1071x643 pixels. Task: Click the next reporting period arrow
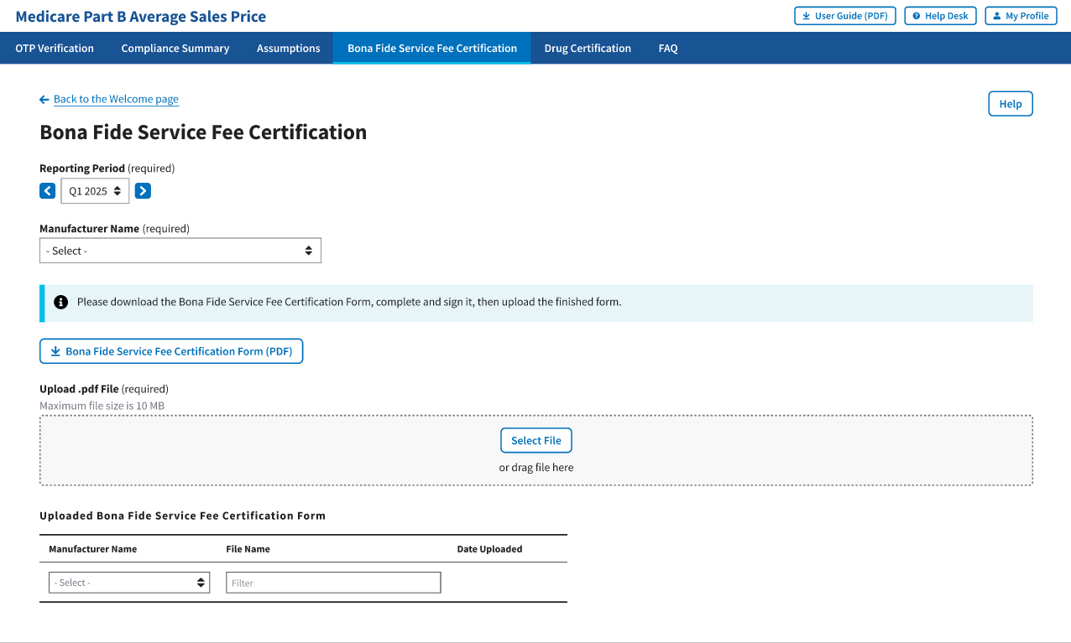pyautogui.click(x=143, y=191)
